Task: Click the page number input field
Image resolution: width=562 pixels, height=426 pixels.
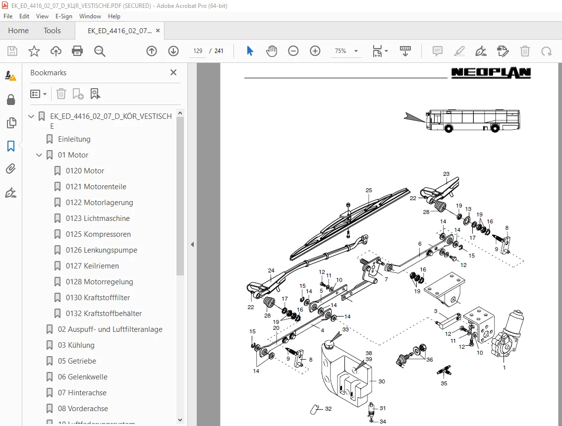Action: point(198,51)
